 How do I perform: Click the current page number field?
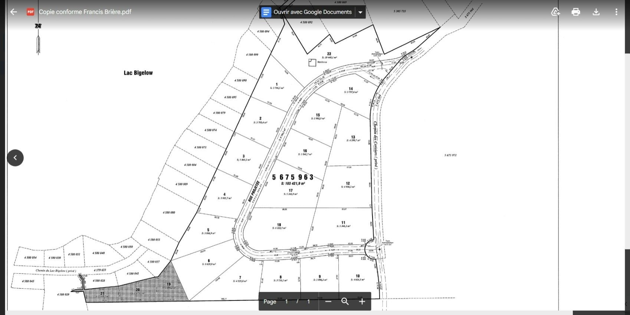tap(286, 302)
